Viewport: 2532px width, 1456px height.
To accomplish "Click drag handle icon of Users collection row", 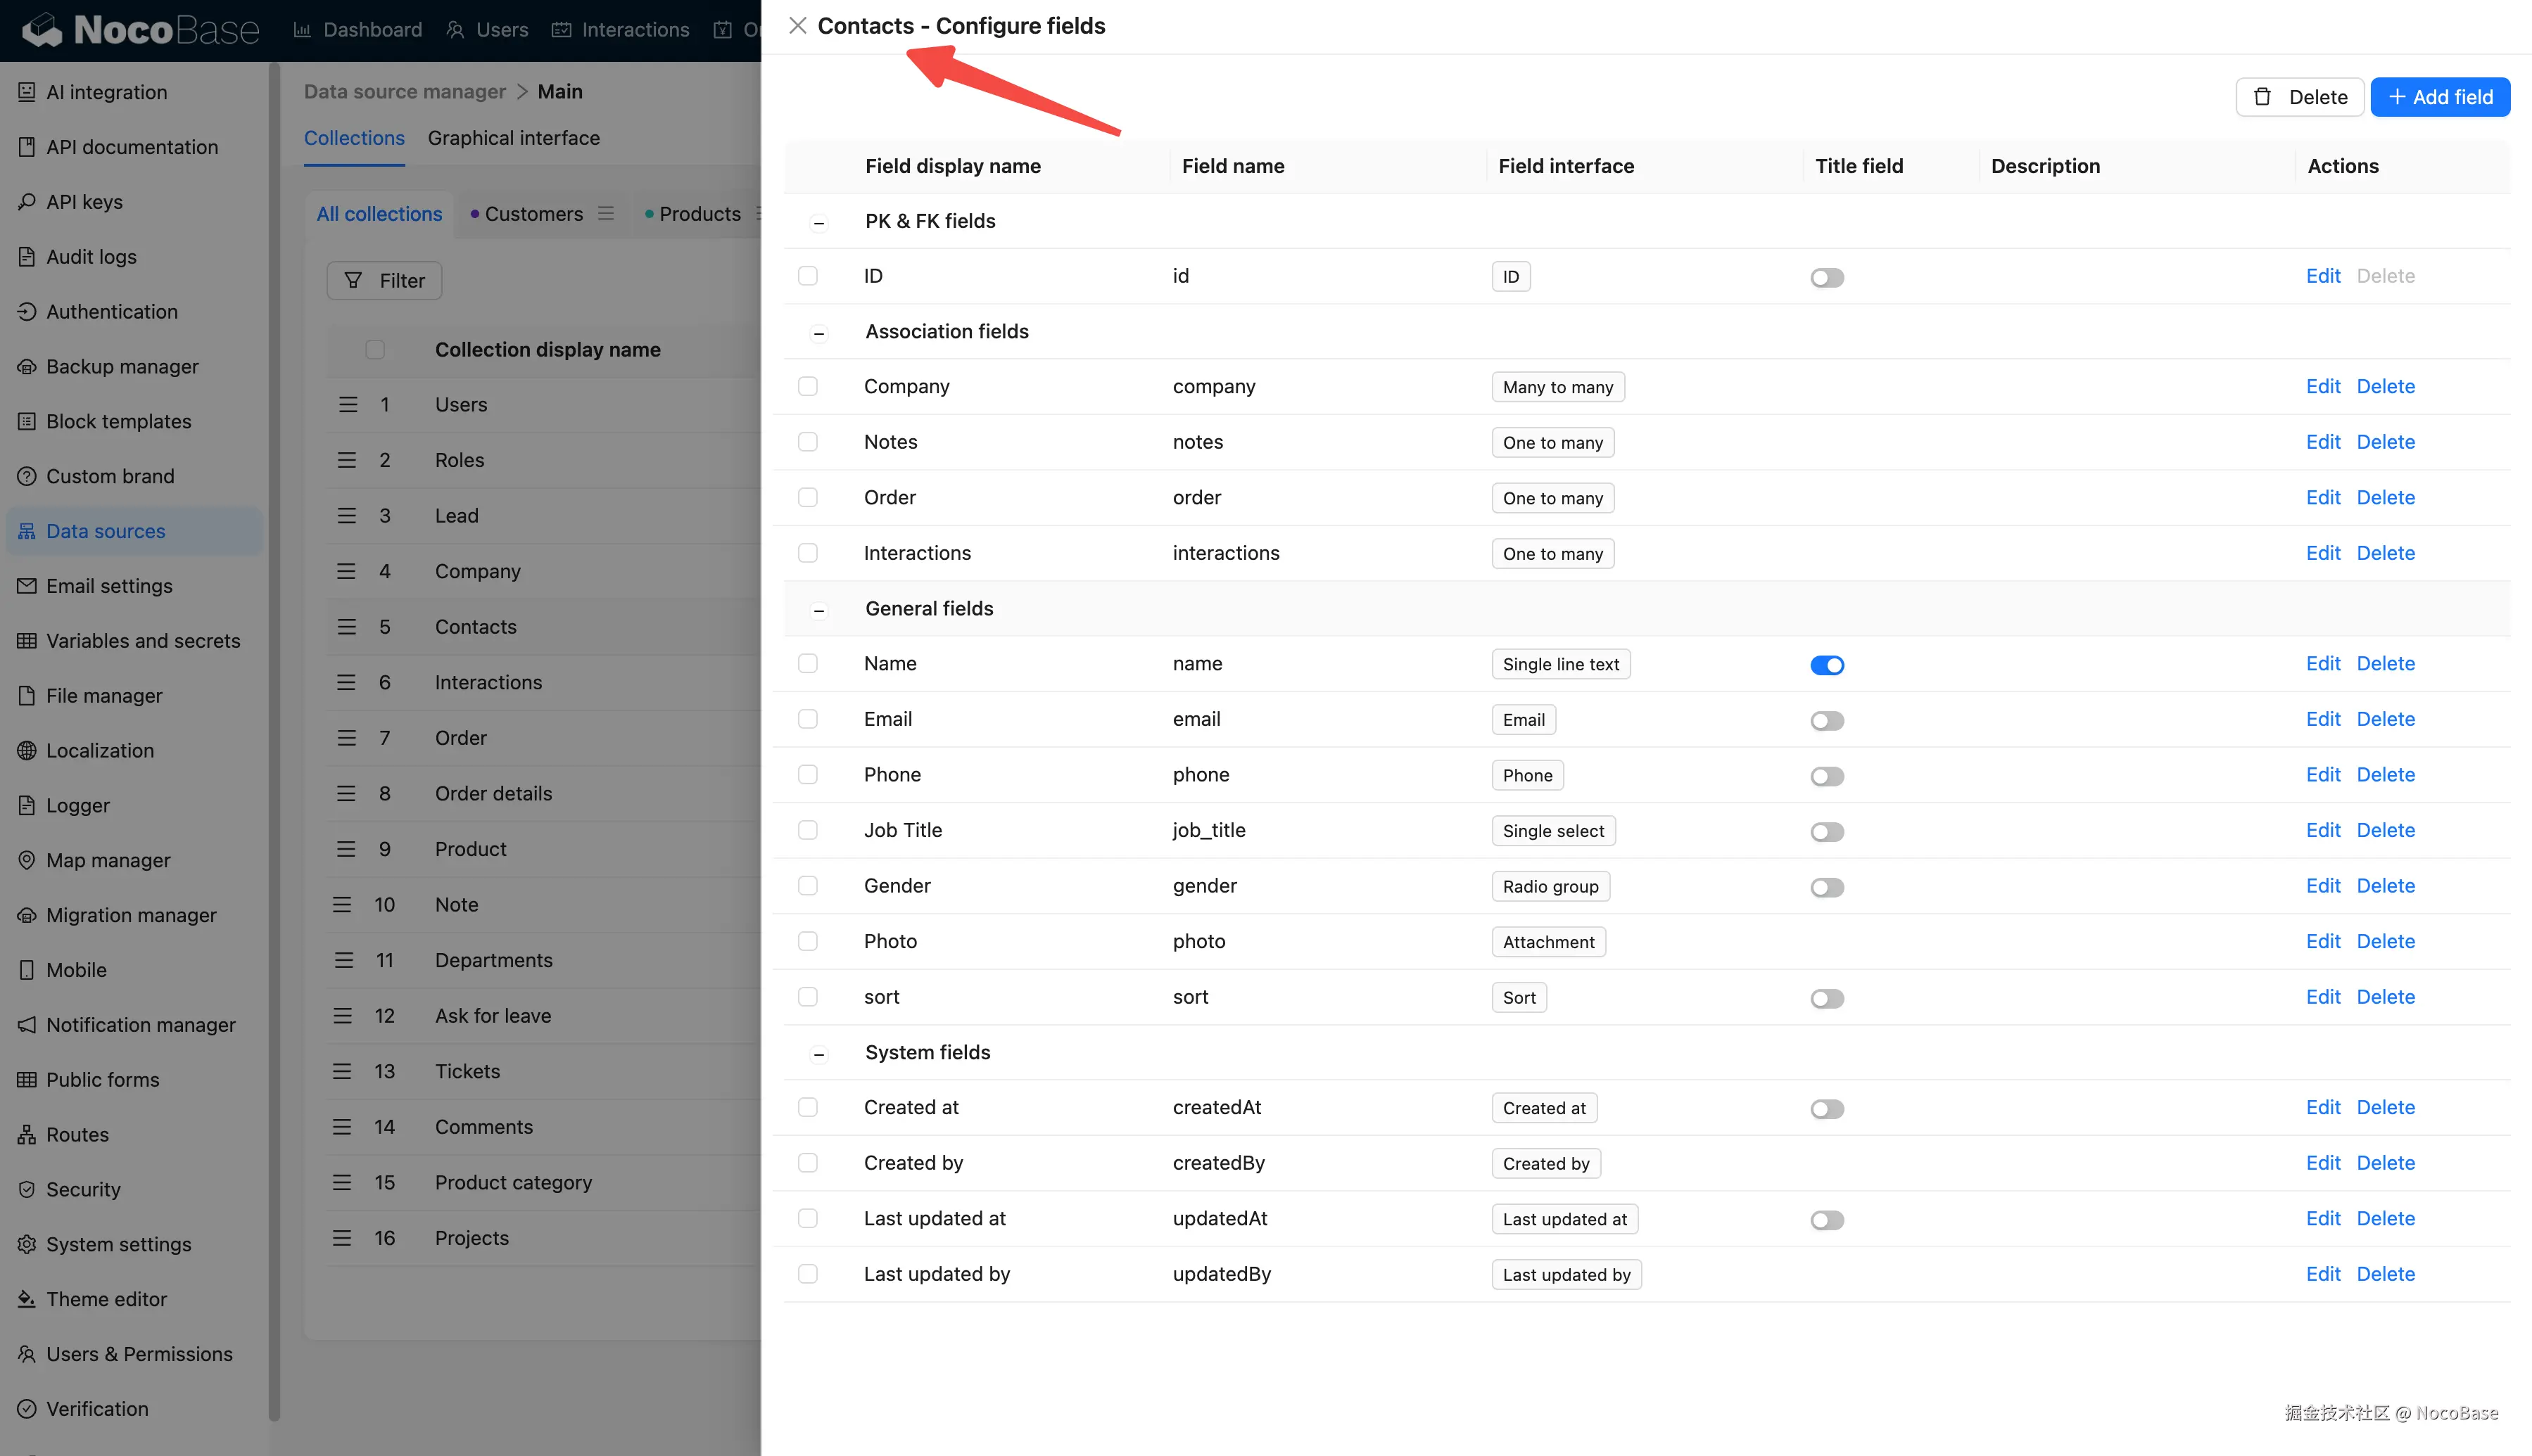I will click(347, 405).
